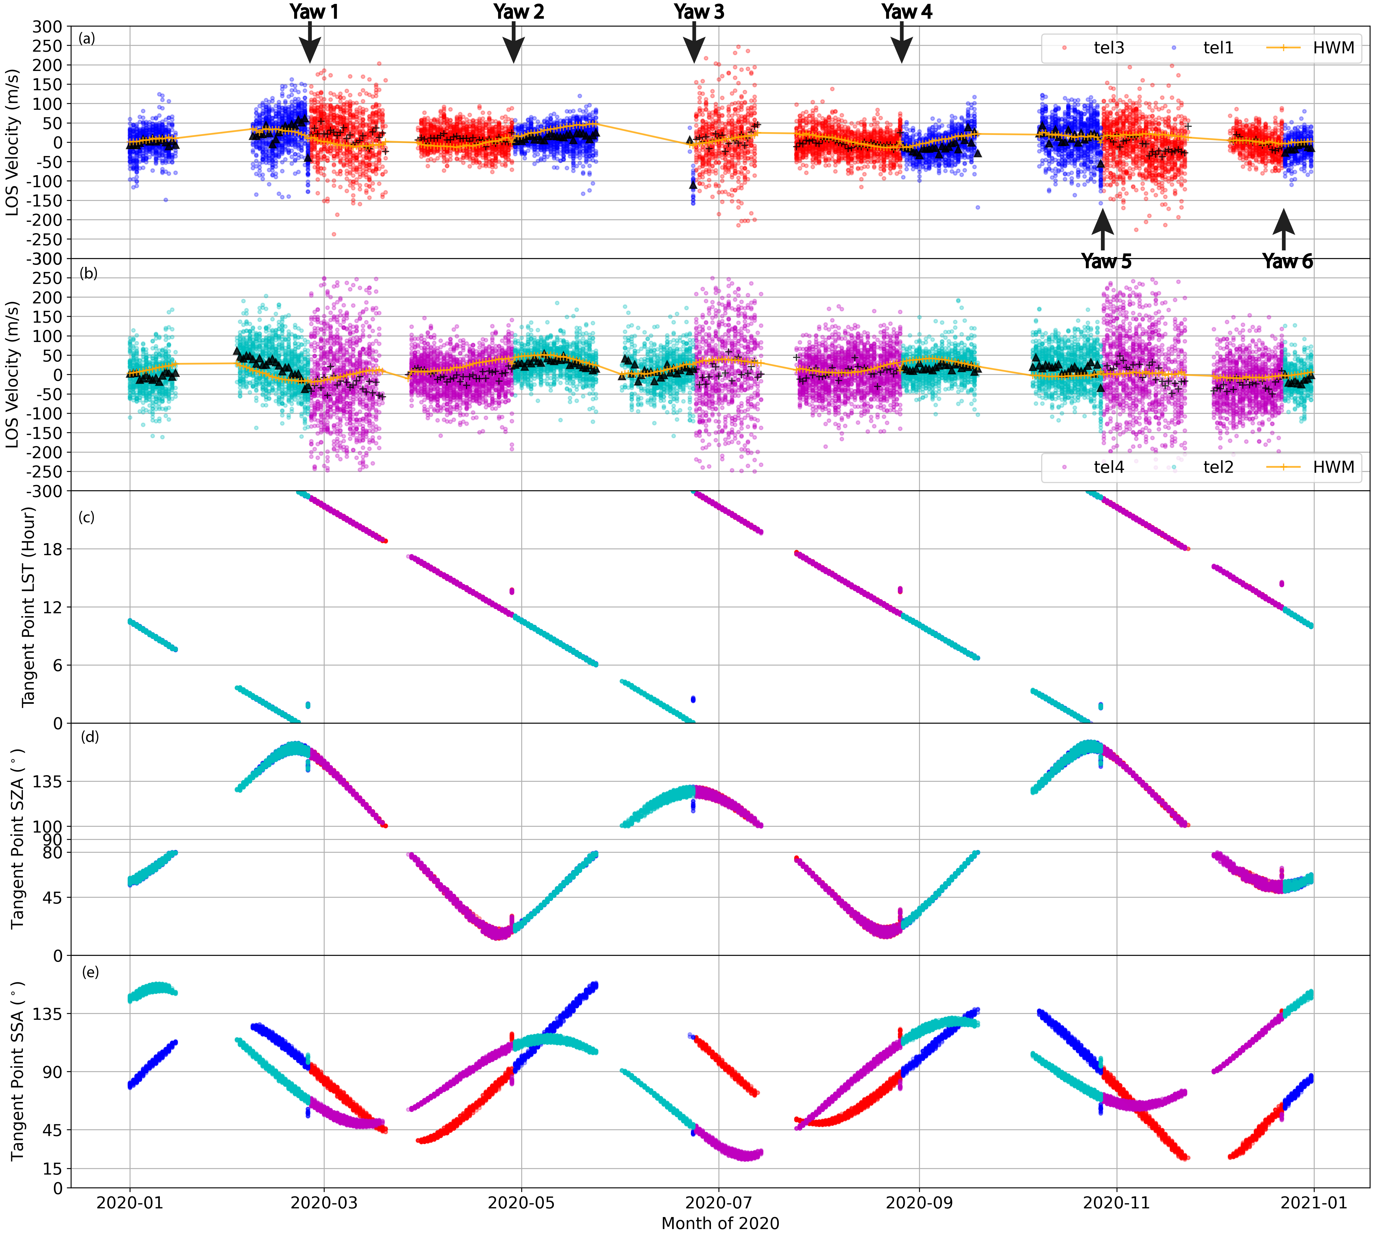1380x1238 pixels.
Task: Select the "(c)" panel label
Action: click(86, 518)
